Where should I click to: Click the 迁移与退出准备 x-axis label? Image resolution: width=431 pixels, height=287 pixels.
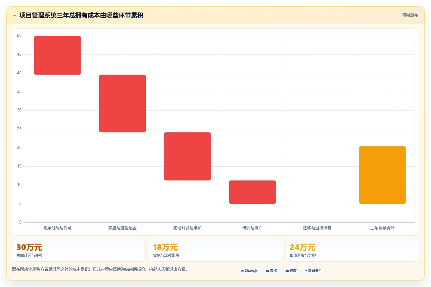pos(317,228)
